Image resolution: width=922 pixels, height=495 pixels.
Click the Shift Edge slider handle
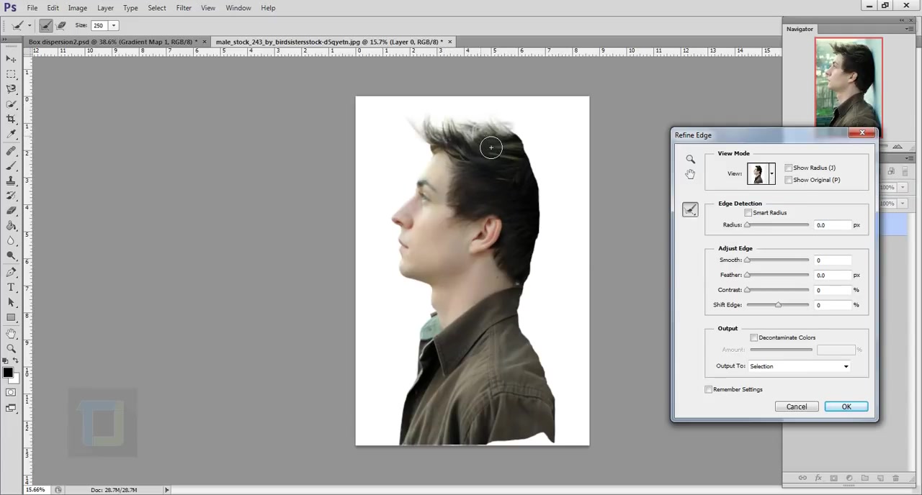[x=778, y=305]
